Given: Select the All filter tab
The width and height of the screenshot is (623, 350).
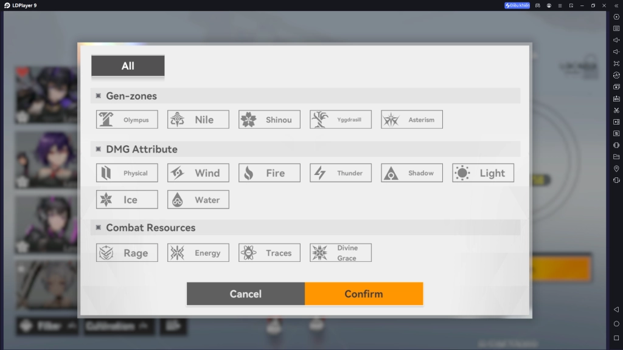Looking at the screenshot, I should click(128, 66).
